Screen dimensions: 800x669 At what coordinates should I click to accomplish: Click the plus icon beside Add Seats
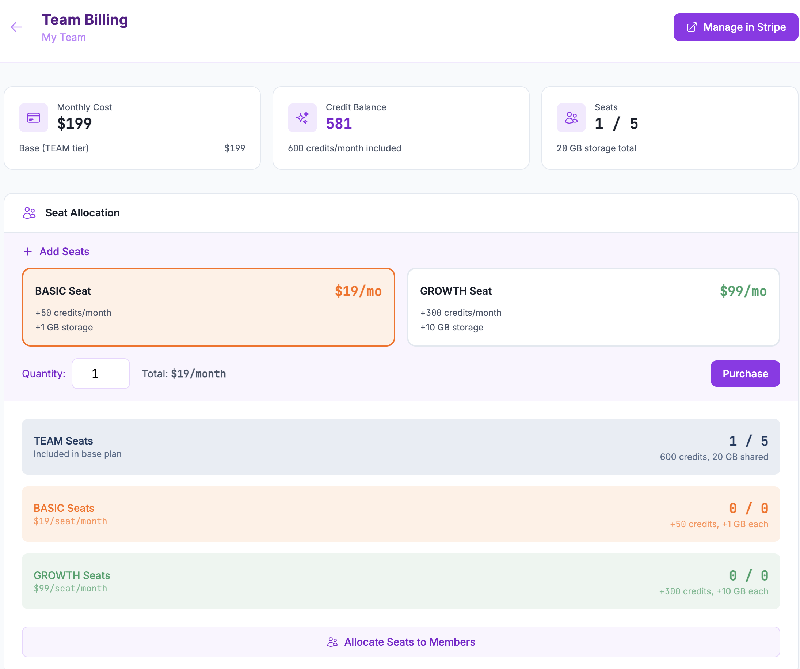pos(28,252)
